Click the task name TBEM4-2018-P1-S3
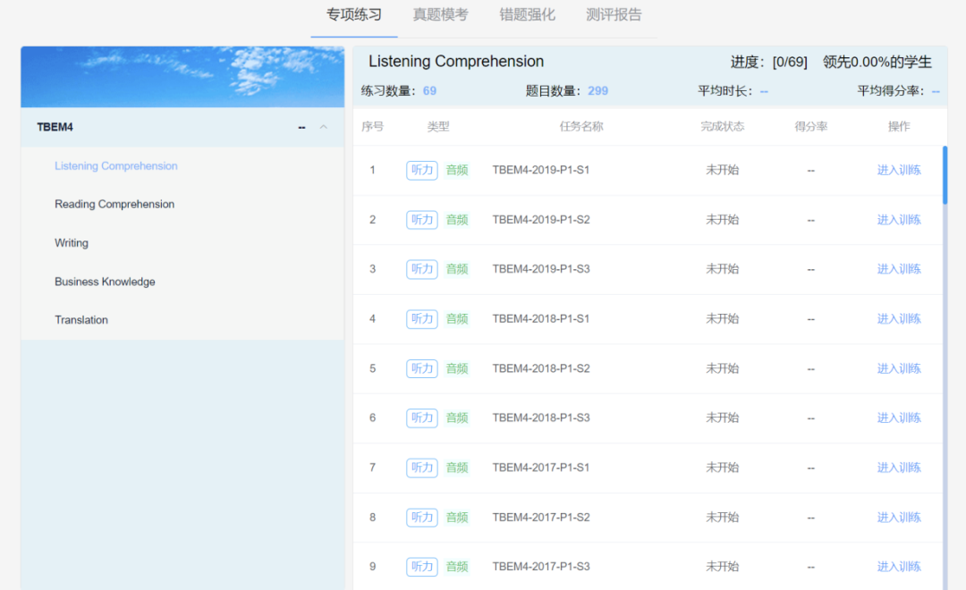This screenshot has height=590, width=966. click(541, 418)
